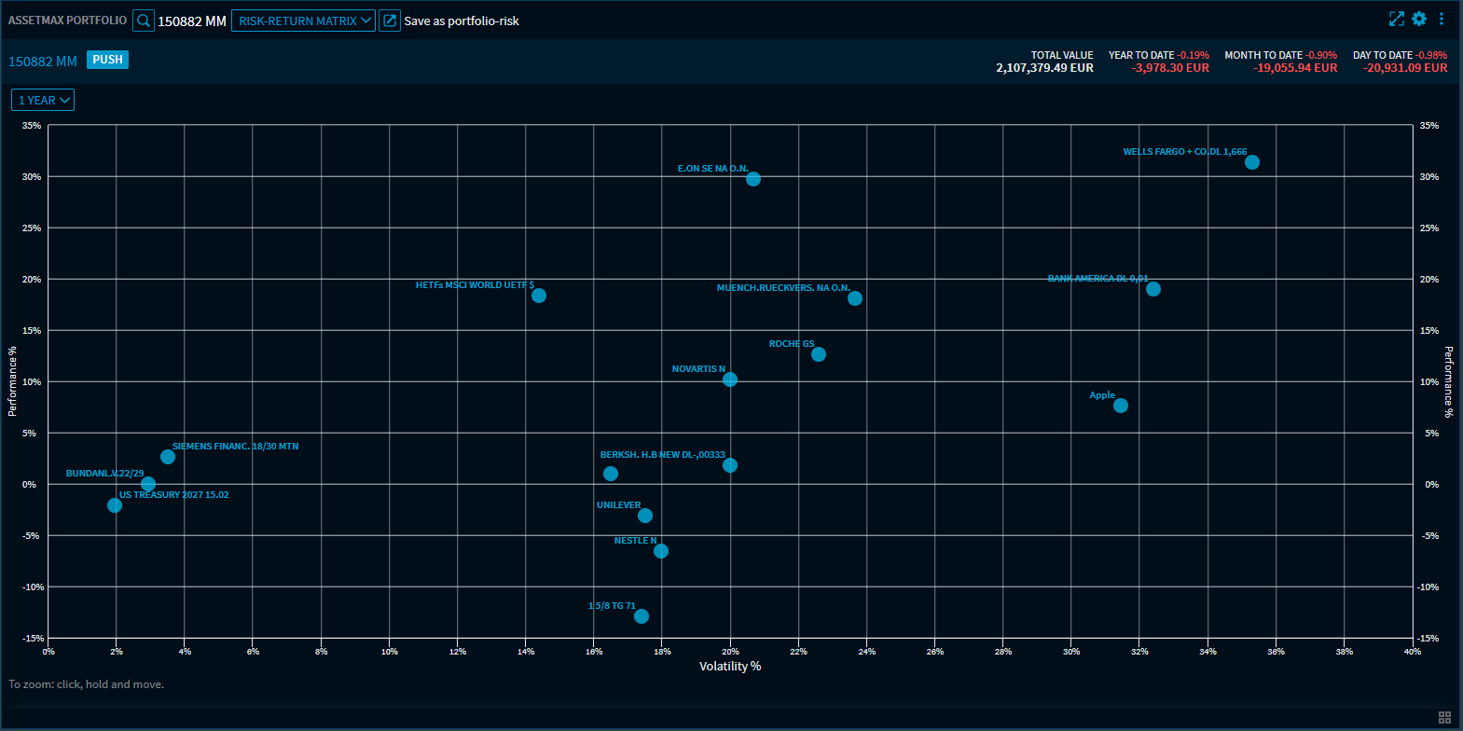The image size is (1463, 731).
Task: Click the Save as portfolio-risk label
Action: [x=462, y=21]
